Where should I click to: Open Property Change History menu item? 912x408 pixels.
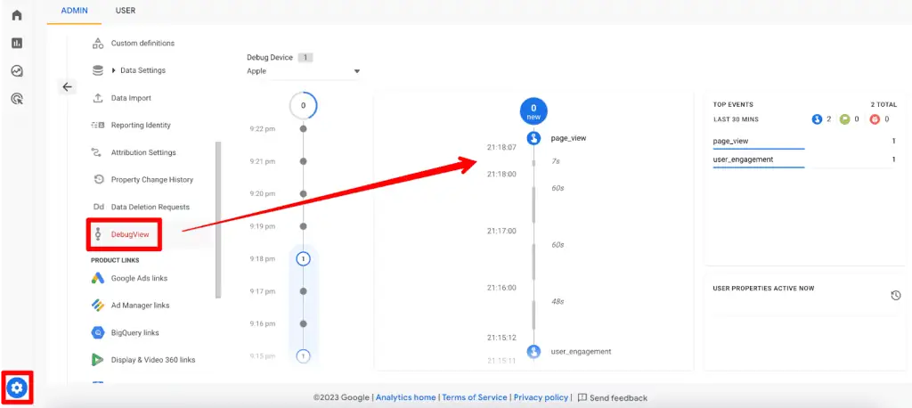click(x=152, y=179)
